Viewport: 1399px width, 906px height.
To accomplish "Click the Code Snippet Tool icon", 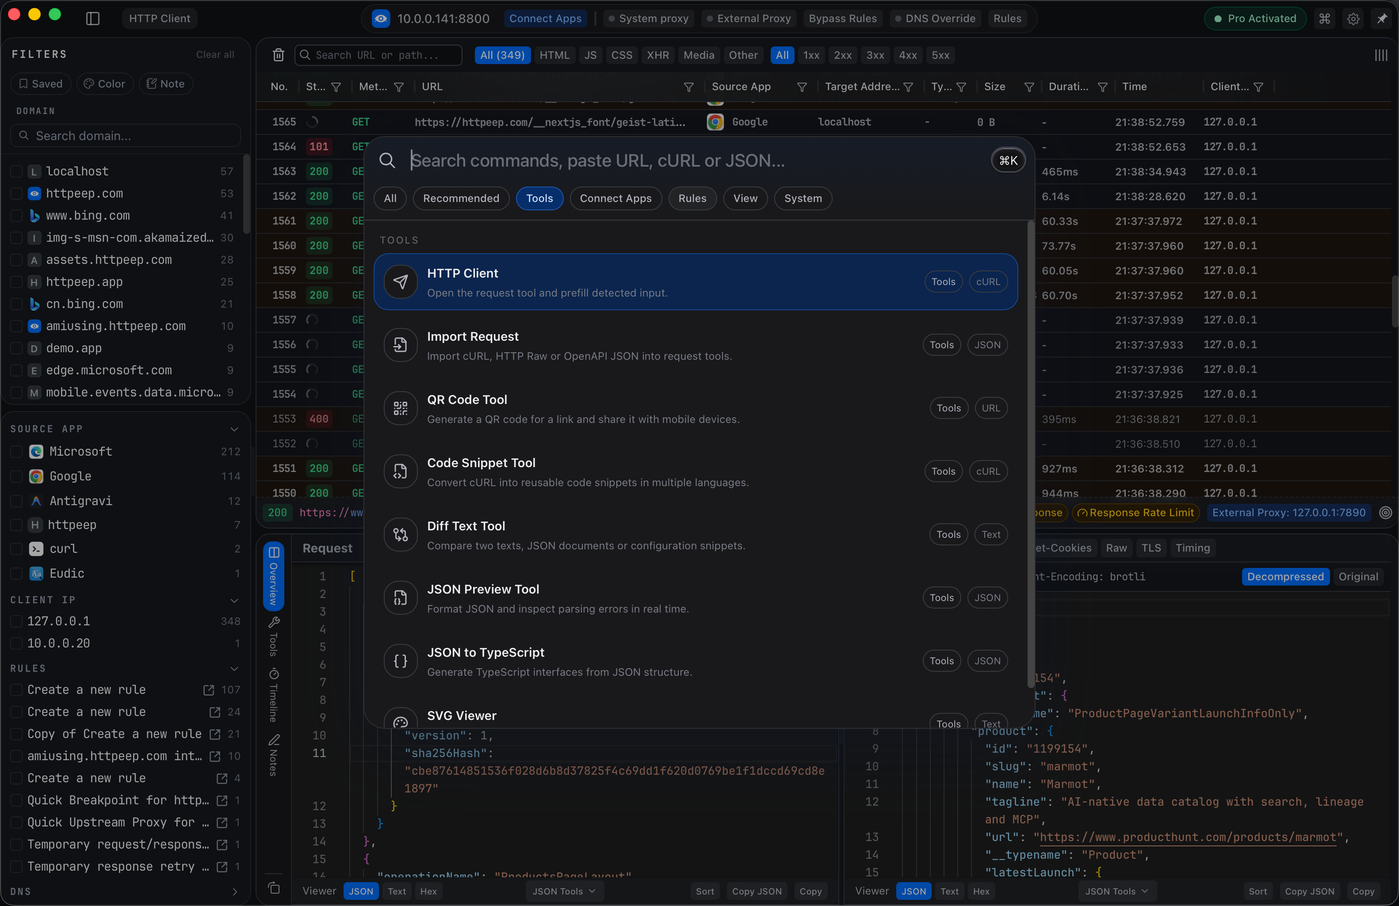I will point(401,471).
